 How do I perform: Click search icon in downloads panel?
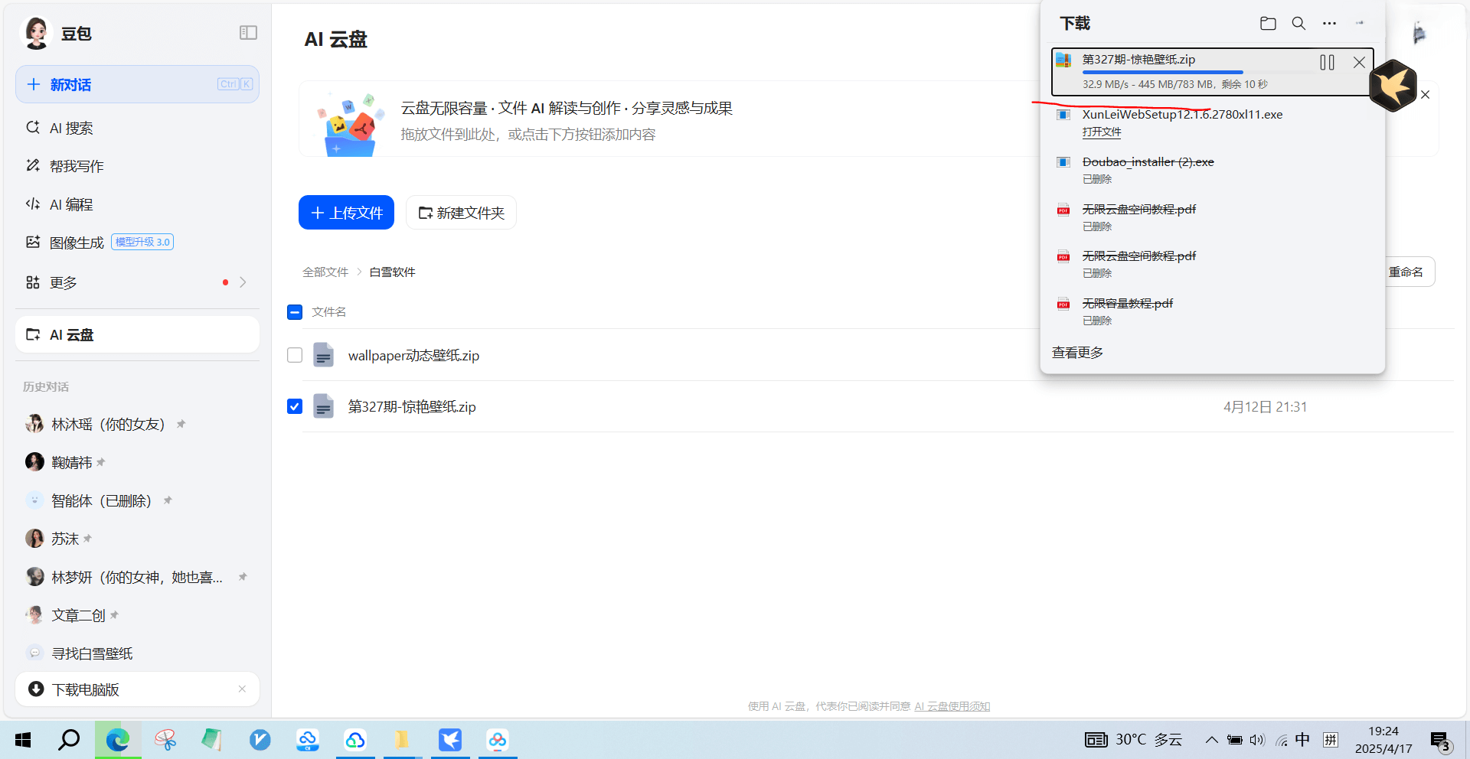click(1298, 24)
